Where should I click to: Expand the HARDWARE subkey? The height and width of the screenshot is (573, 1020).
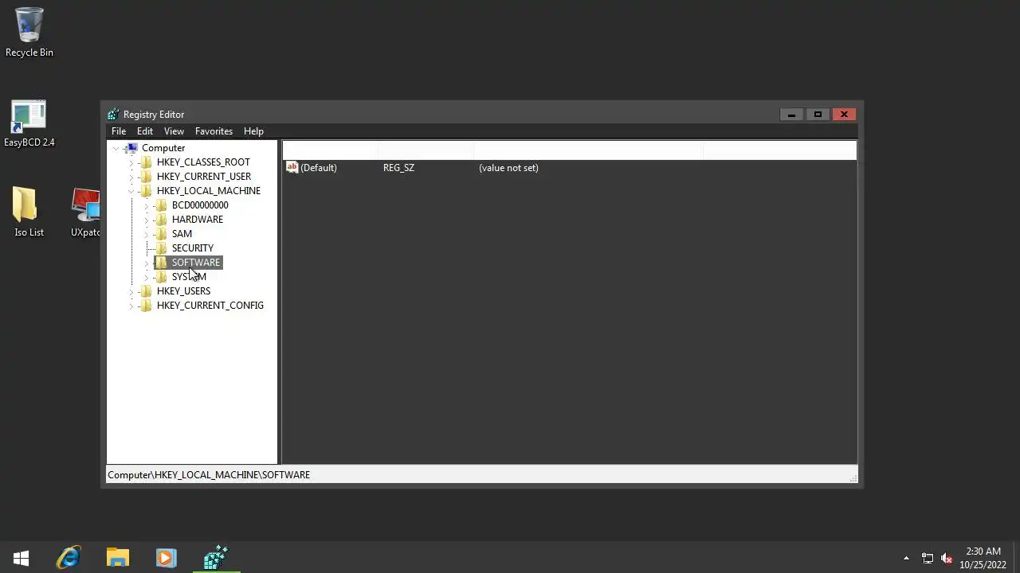click(147, 220)
